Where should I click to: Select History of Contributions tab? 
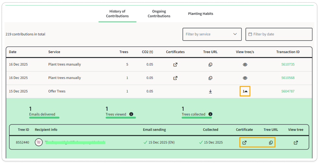pyautogui.click(x=117, y=14)
